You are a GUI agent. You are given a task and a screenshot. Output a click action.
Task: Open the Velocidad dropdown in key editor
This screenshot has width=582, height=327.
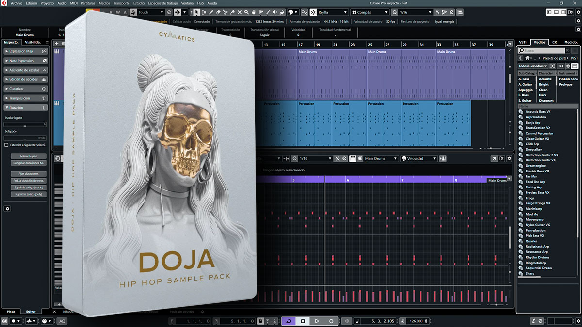pos(419,158)
